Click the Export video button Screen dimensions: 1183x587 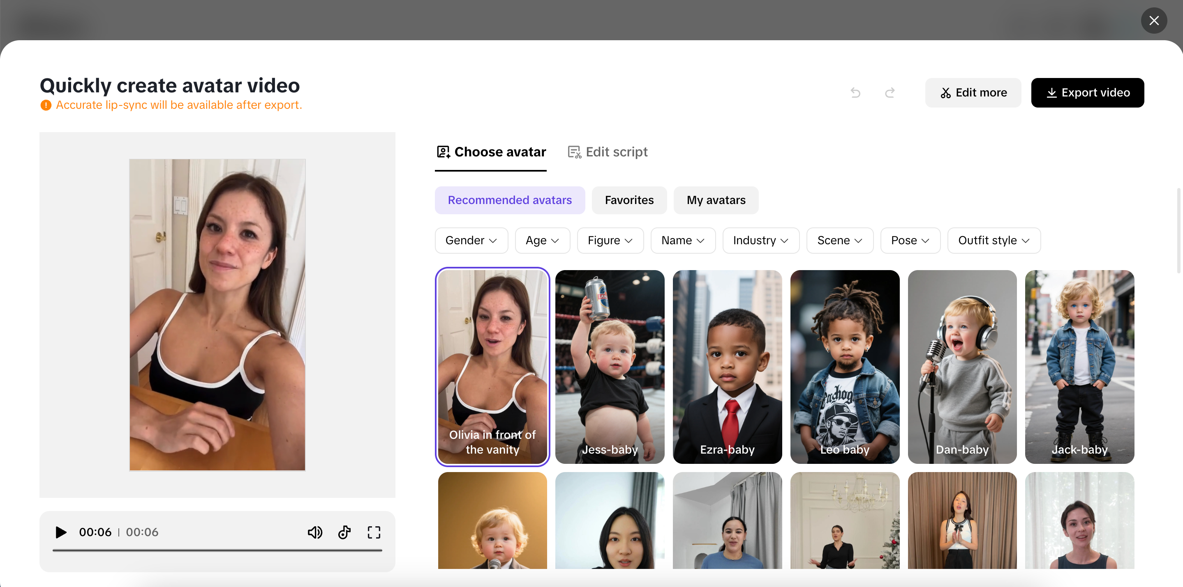[x=1088, y=93]
